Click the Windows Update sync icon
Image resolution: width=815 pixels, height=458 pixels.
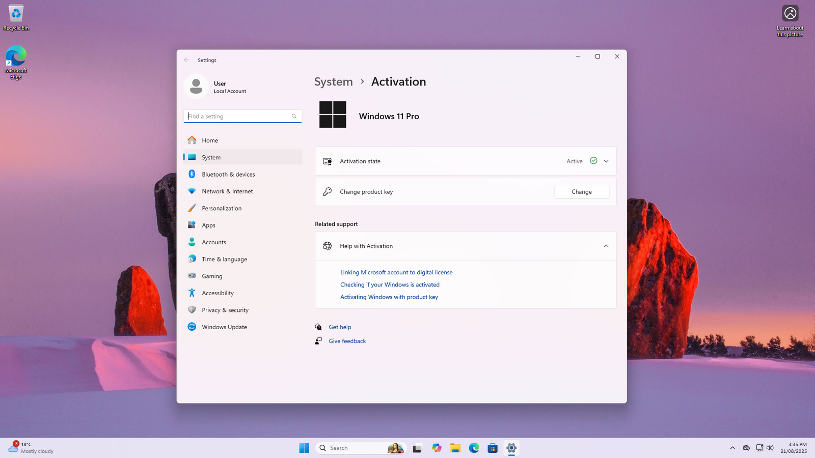pos(192,327)
